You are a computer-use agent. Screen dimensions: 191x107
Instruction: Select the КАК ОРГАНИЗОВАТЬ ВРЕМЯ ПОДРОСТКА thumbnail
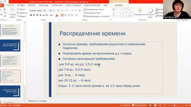pos(10,45)
